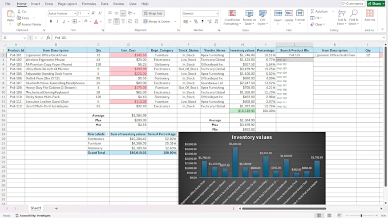Viewport: 388px width, 218px height.
Task: Select the Inventory values chart
Action: (252, 168)
